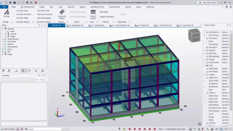Enable the Solver Nodes checkbox

coord(207,81)
